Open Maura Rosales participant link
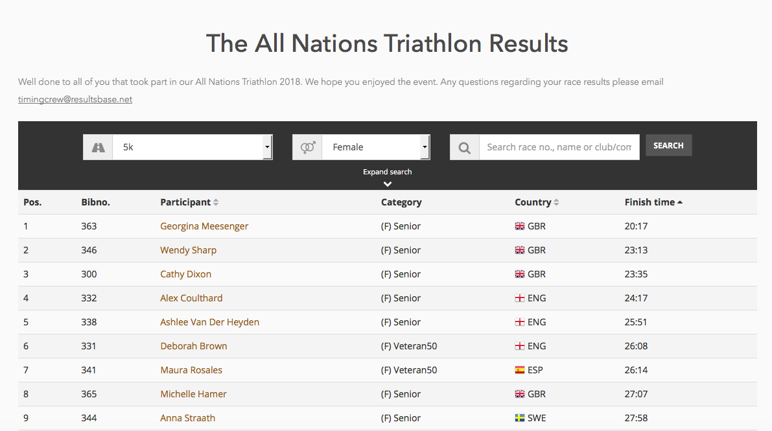This screenshot has width=772, height=431. tap(191, 370)
